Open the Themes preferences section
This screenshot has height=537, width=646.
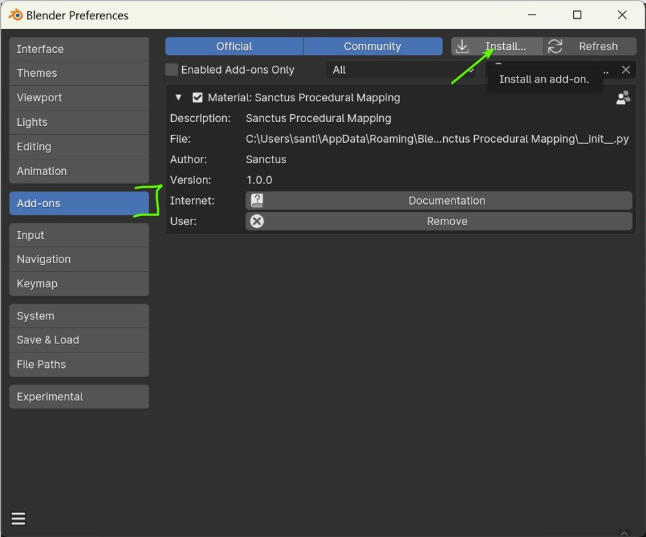point(79,74)
